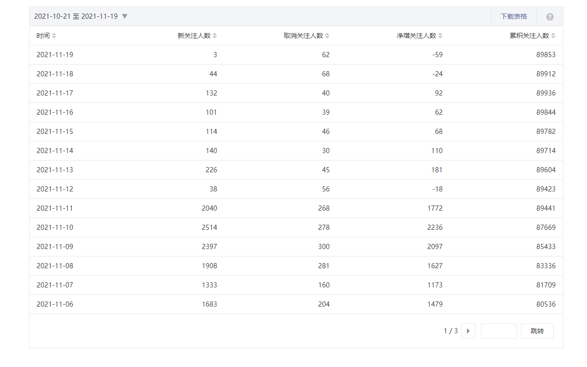Click unfollow count 300 cell
The image size is (587, 367).
324,247
